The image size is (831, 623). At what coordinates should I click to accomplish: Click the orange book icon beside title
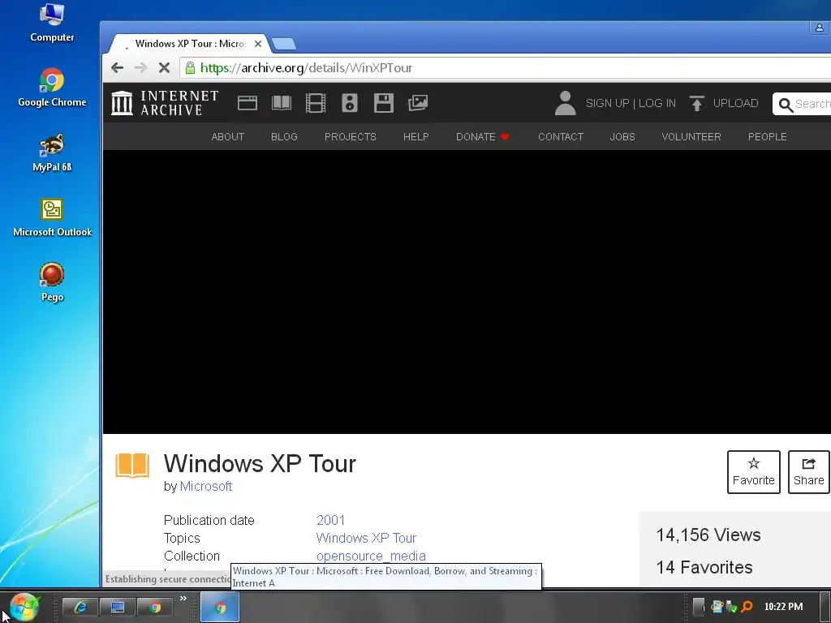tap(132, 466)
